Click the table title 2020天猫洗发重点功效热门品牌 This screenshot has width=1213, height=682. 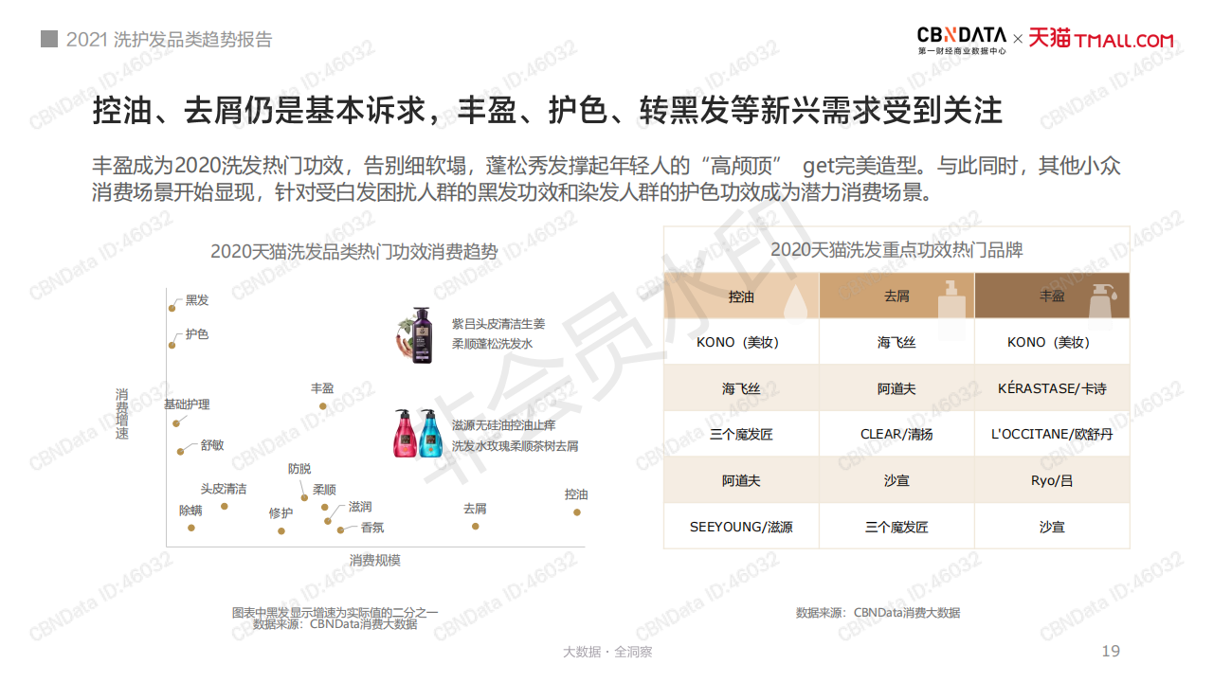896,250
